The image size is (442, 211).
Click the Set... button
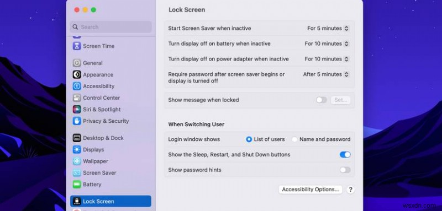340,100
